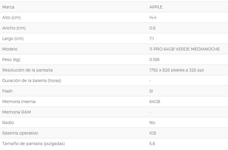Select the Marca row label
The height and width of the screenshot is (150, 228).
8,7
